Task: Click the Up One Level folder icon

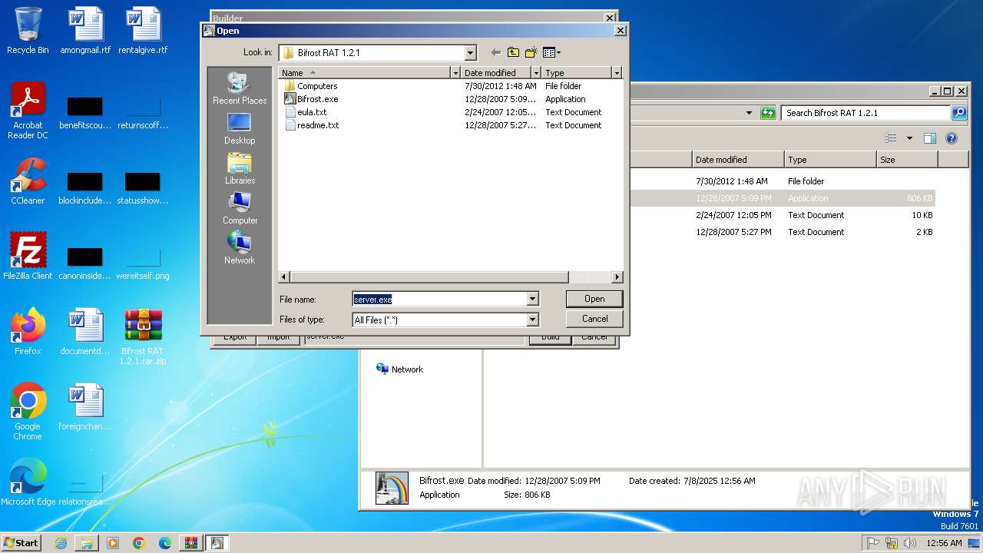Action: (x=513, y=52)
